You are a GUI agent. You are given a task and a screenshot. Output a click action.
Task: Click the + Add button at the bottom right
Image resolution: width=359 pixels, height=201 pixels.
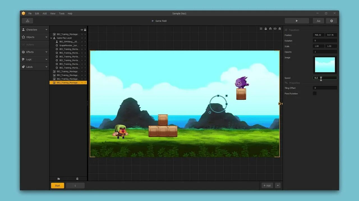point(267,186)
